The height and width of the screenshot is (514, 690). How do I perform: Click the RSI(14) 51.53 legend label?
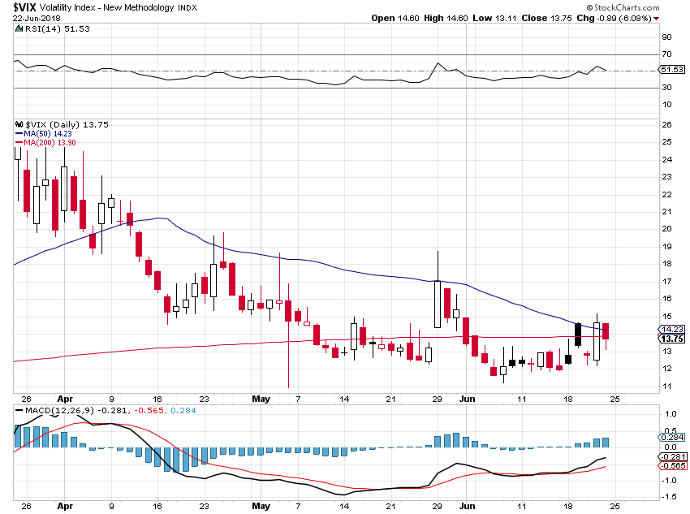[57, 28]
